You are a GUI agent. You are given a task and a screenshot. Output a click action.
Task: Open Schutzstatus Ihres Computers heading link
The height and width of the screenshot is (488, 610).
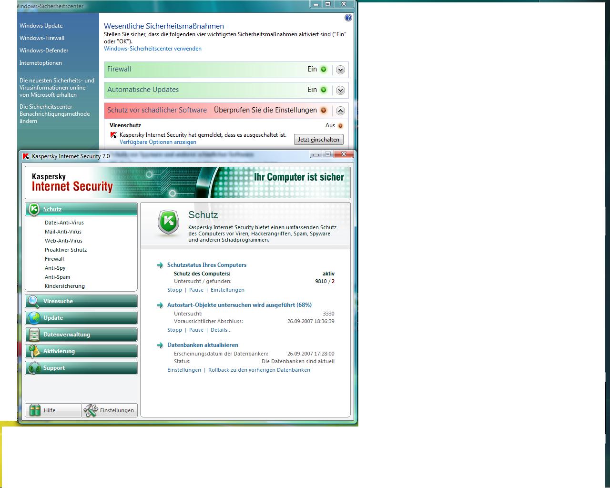pyautogui.click(x=207, y=265)
